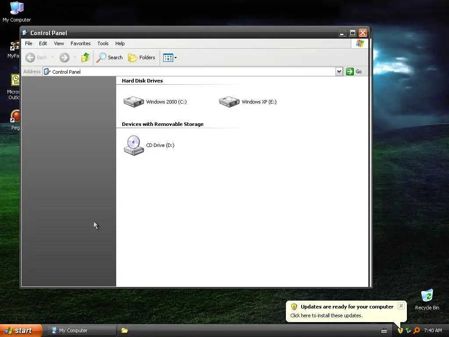Open the Windows 2000 (C:) hard drive icon

(x=133, y=102)
